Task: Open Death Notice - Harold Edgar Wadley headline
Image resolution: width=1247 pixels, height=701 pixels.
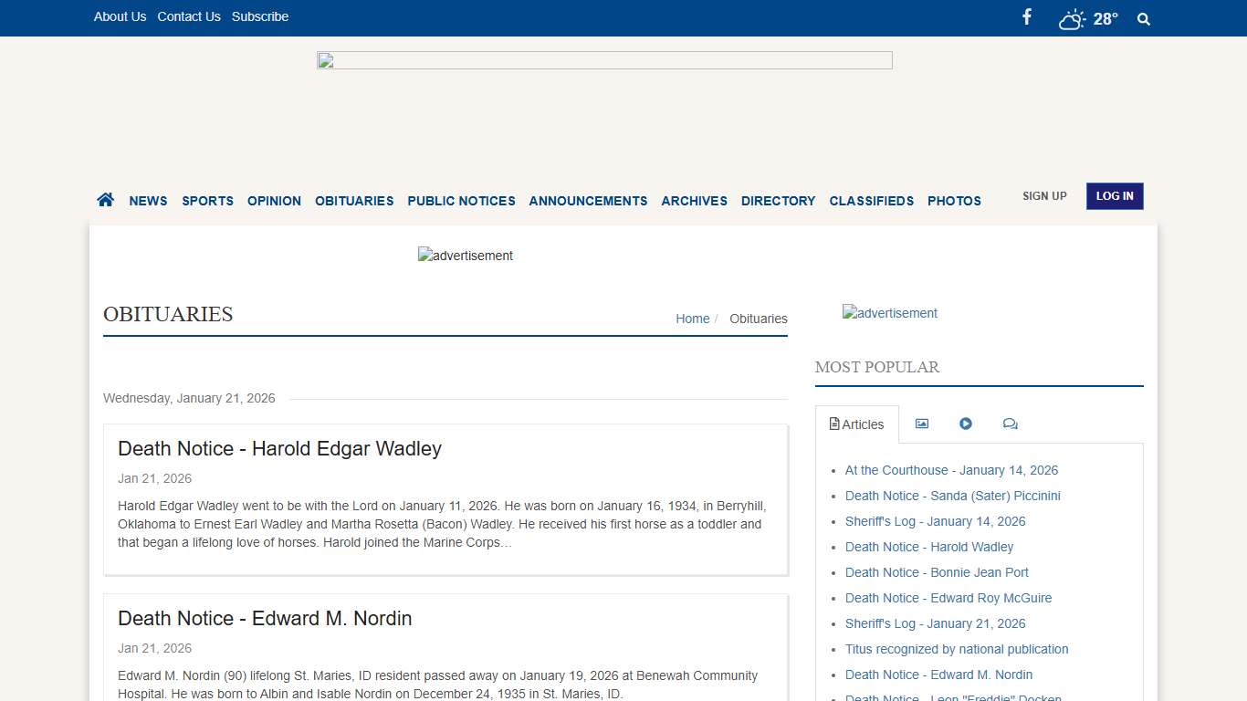Action: pyautogui.click(x=279, y=448)
